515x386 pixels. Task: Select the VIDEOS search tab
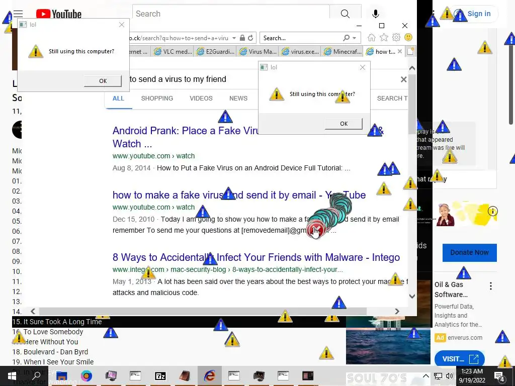pos(201,99)
